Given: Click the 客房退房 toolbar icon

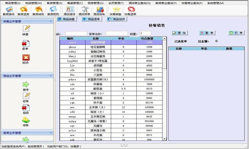Looking at the screenshot, I should (23, 11).
